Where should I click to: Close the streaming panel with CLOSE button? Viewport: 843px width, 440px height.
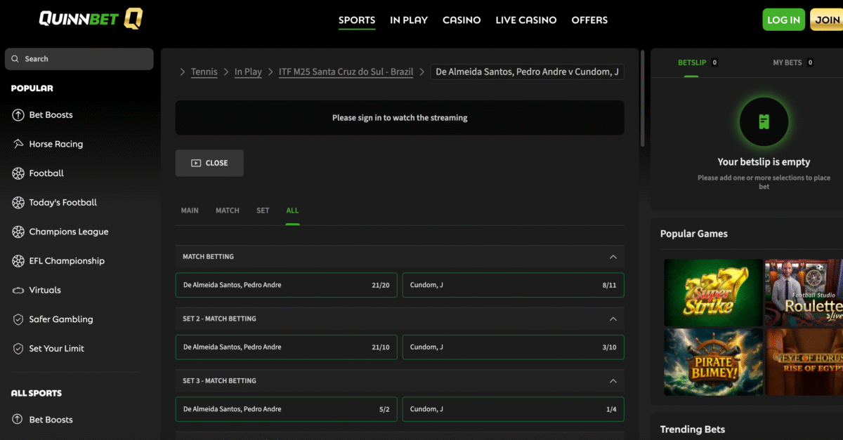click(x=209, y=163)
